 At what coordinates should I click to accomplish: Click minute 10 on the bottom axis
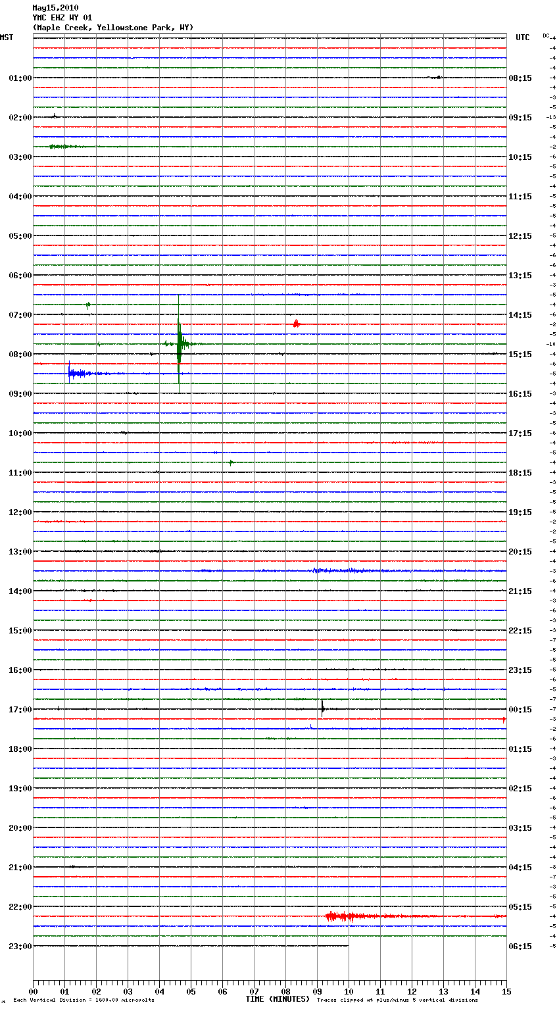point(349,991)
